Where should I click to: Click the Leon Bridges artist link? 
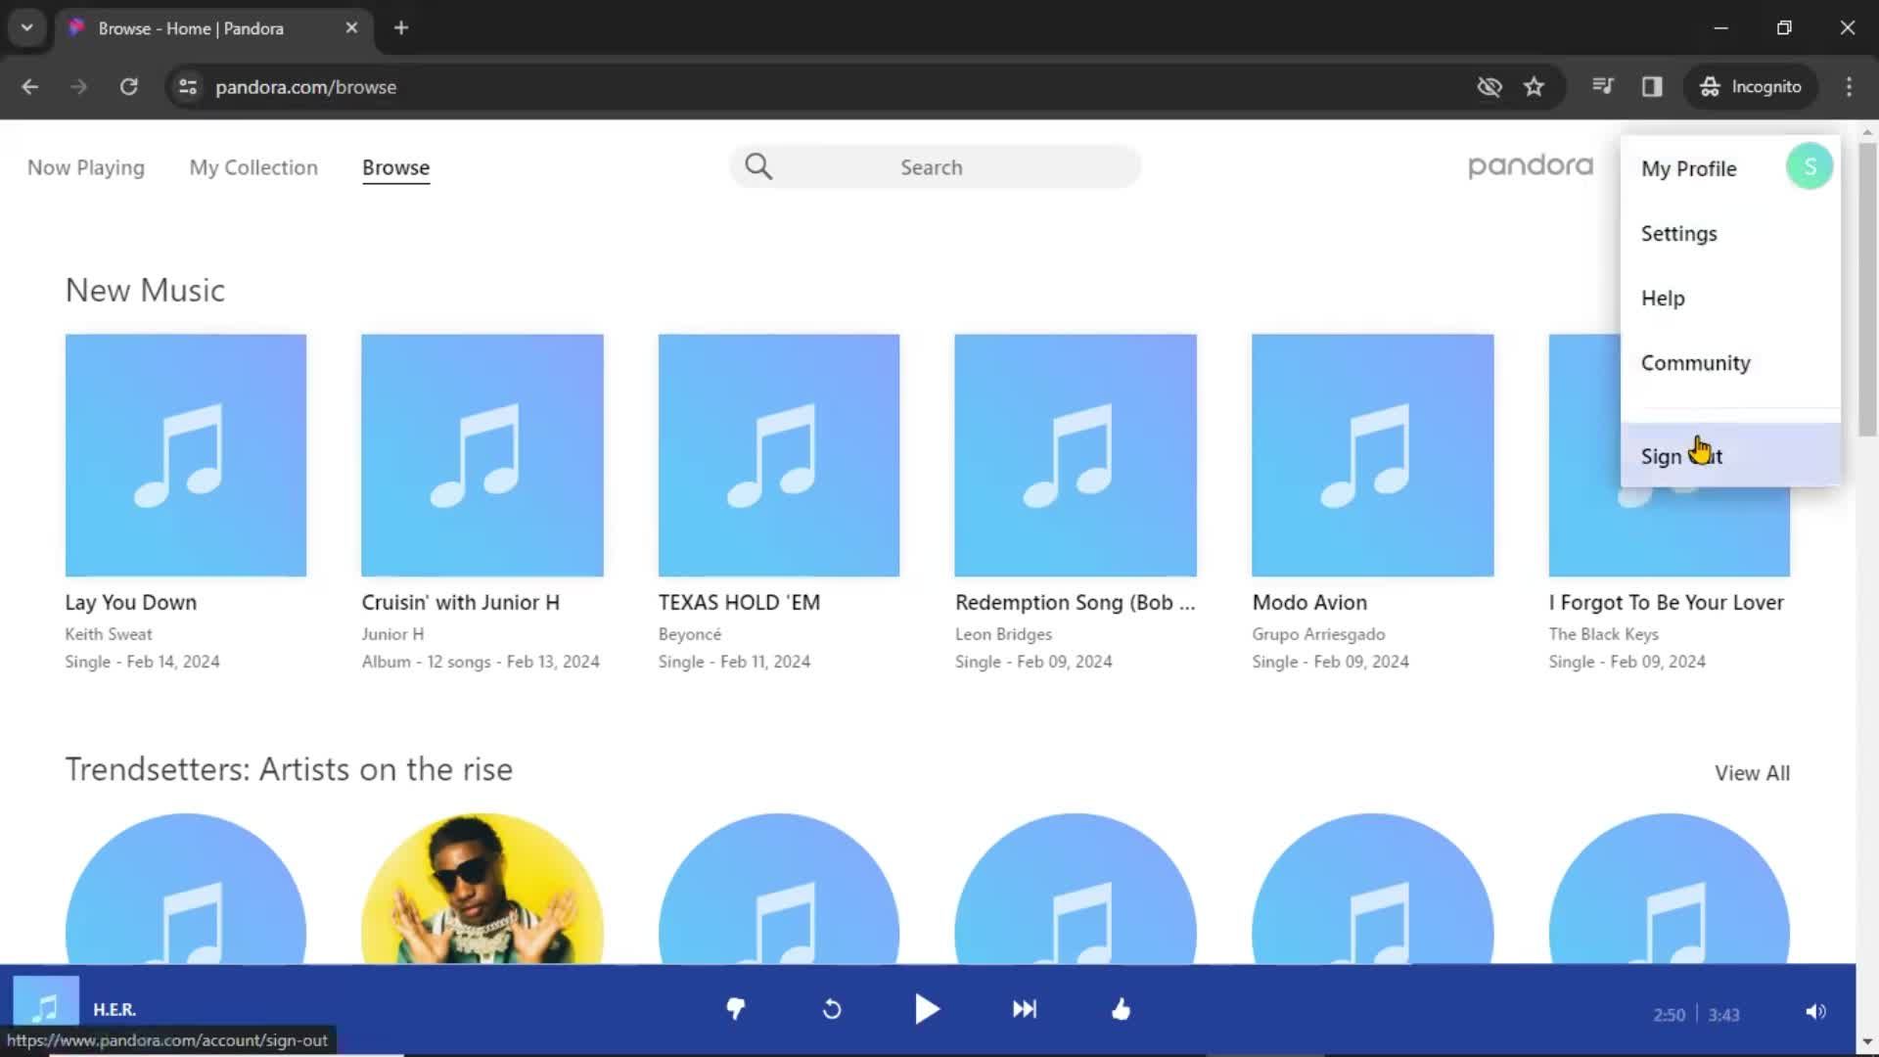click(1004, 634)
